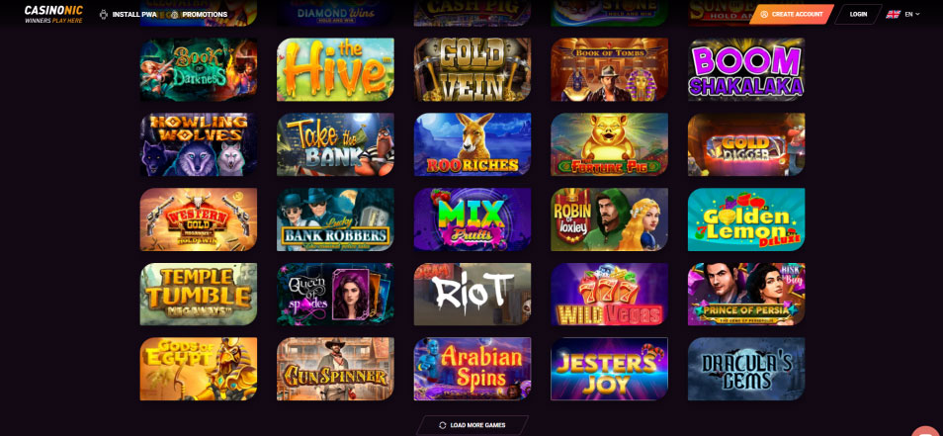Open the Boom Shakalaka game tile

(x=746, y=70)
